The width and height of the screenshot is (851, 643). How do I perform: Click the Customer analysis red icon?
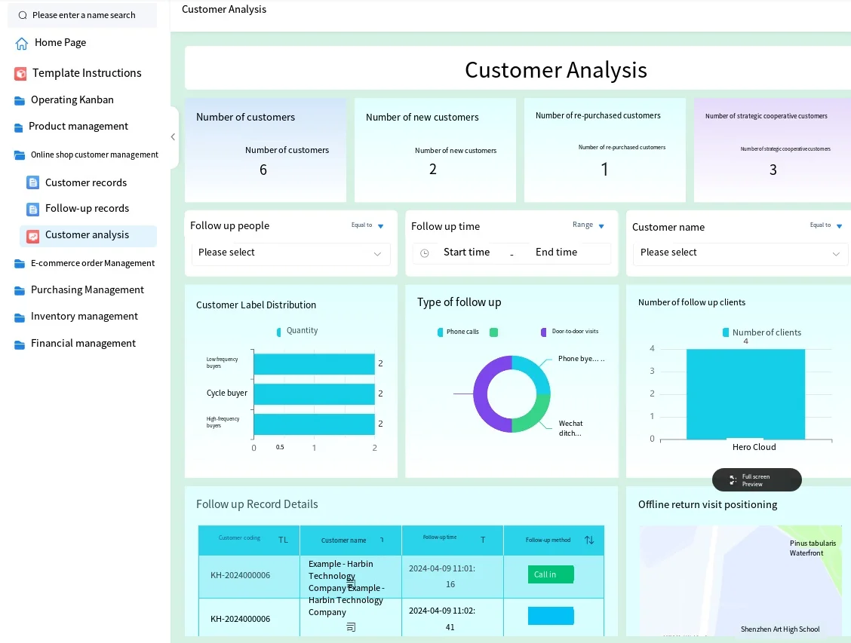(32, 235)
